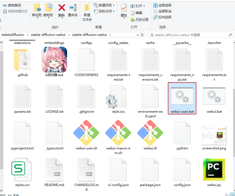This screenshot has height=196, width=235.
Task: Click the __pycache__ folder label
Action: tap(182, 43)
